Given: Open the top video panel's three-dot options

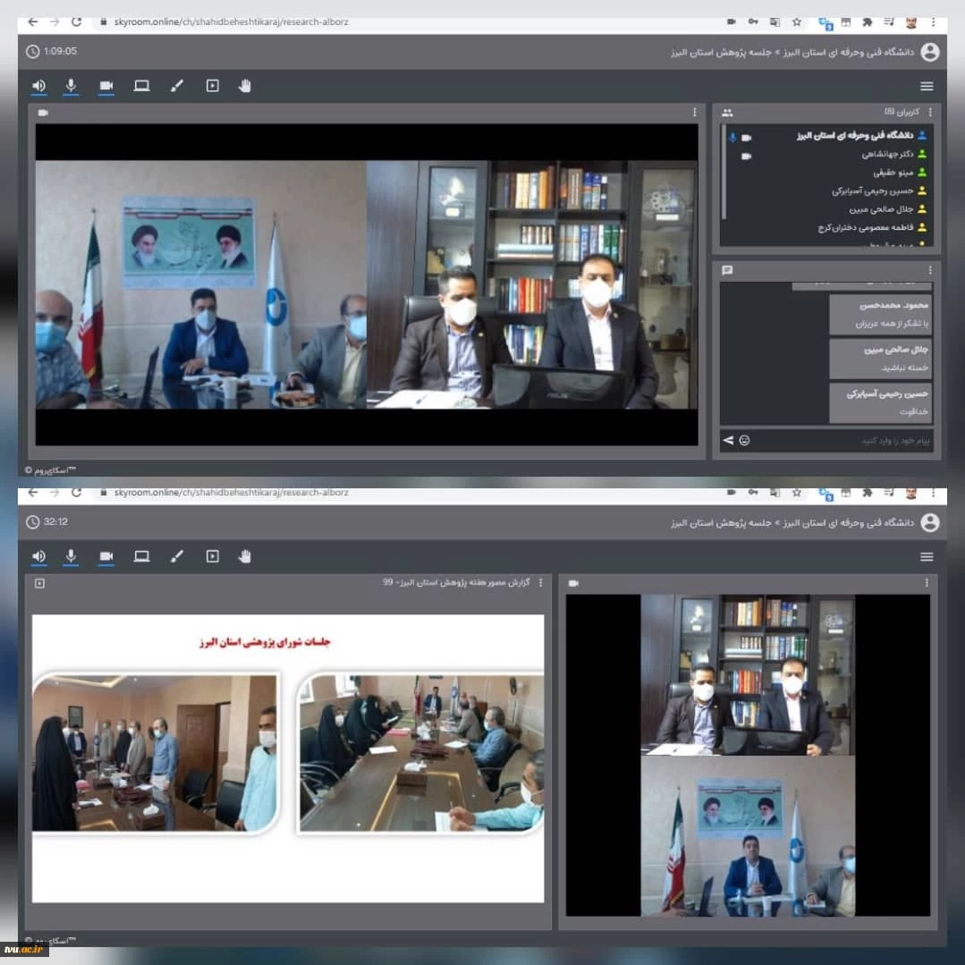Looking at the screenshot, I should [695, 112].
